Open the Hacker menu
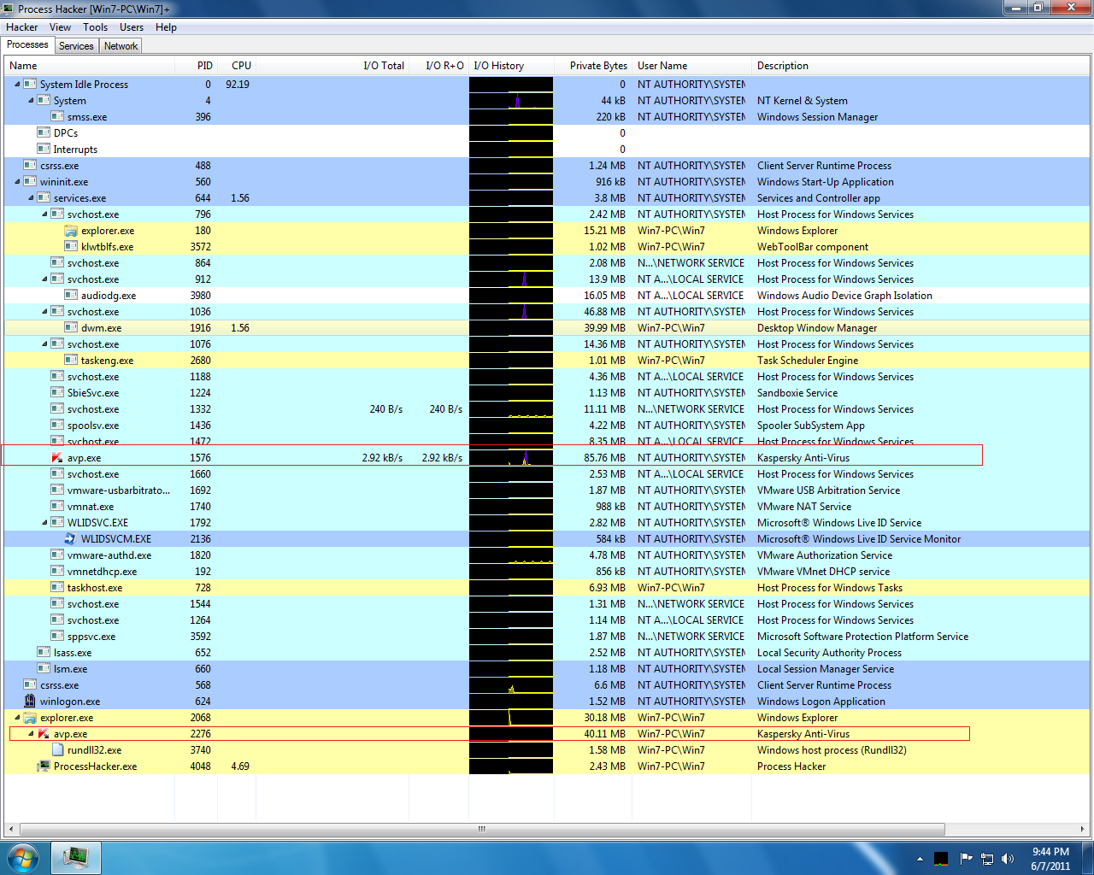Viewport: 1094px width, 875px height. (x=22, y=27)
